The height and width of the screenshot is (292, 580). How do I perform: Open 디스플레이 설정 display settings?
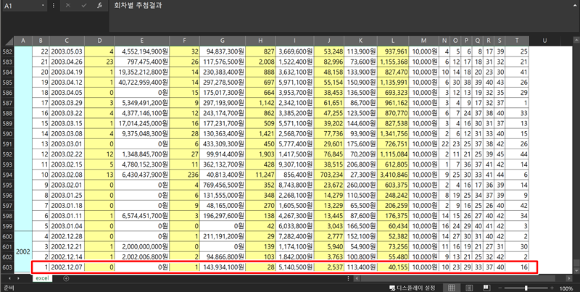pyautogui.click(x=412, y=288)
